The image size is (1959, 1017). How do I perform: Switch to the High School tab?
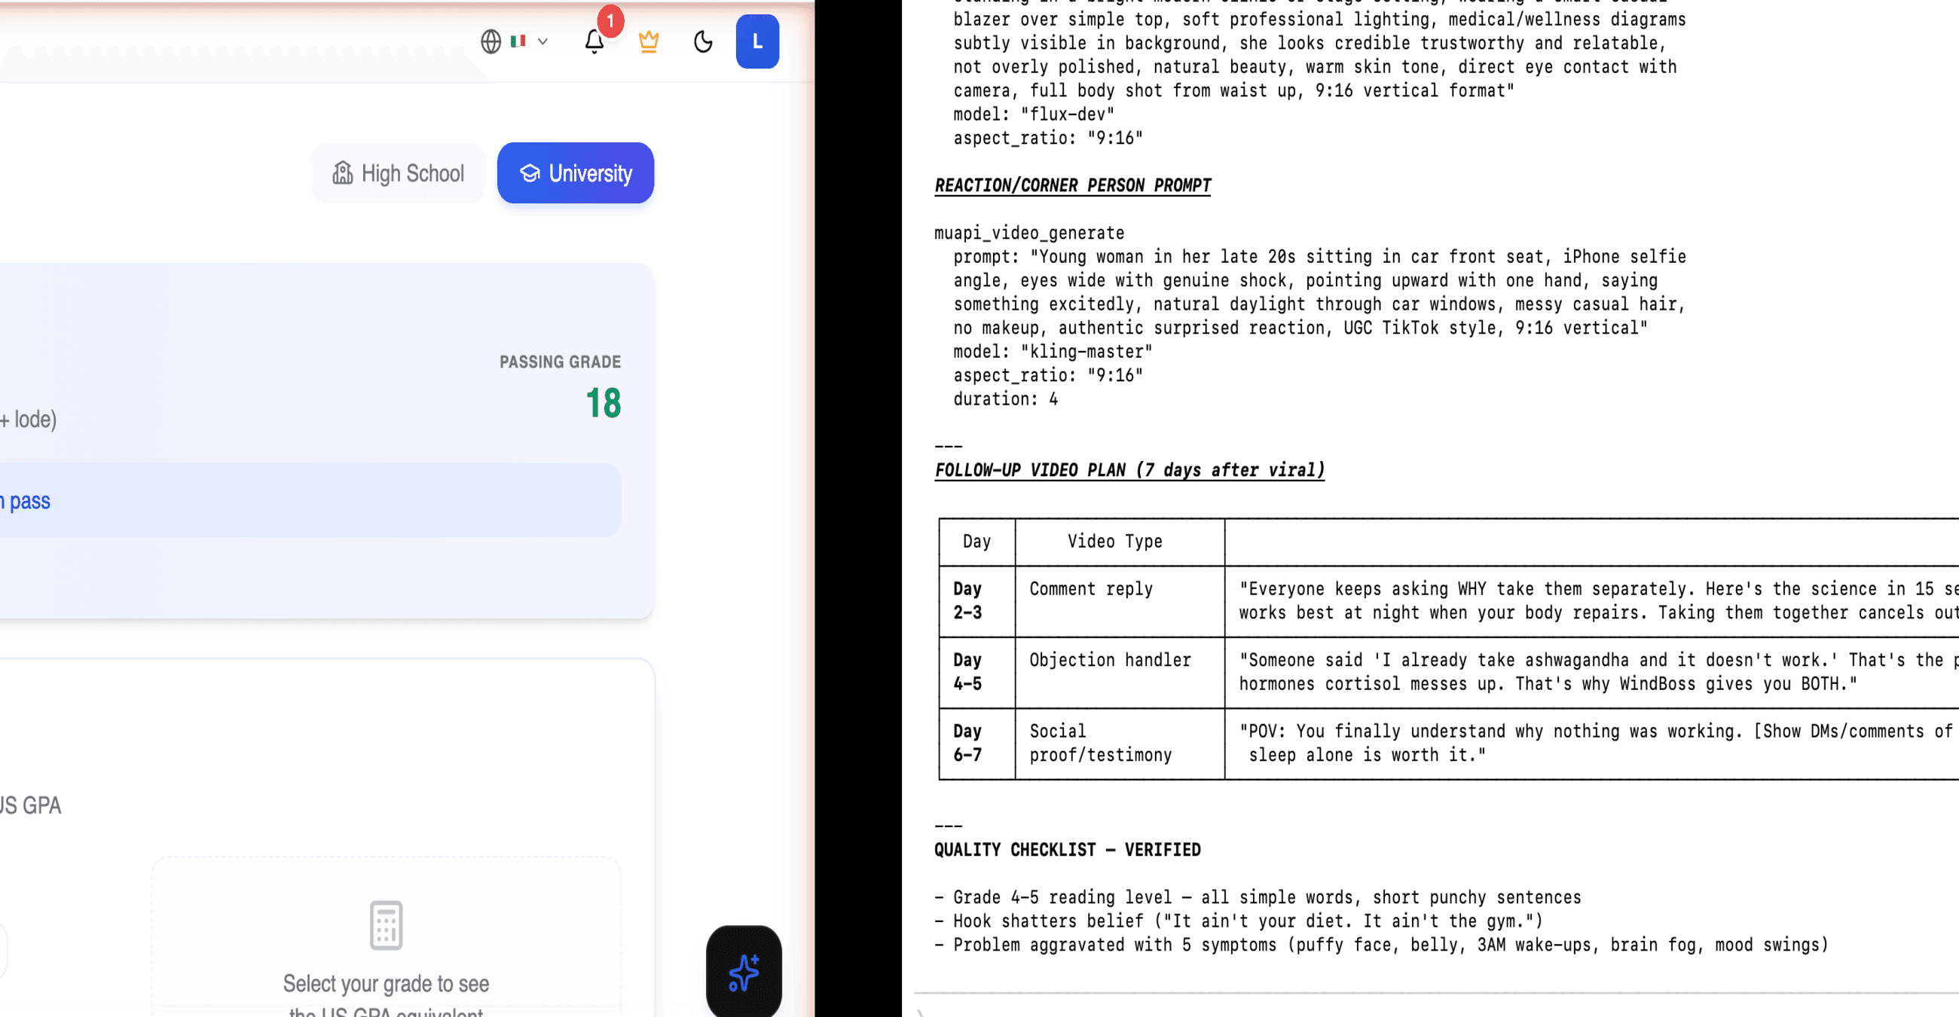pyautogui.click(x=398, y=173)
